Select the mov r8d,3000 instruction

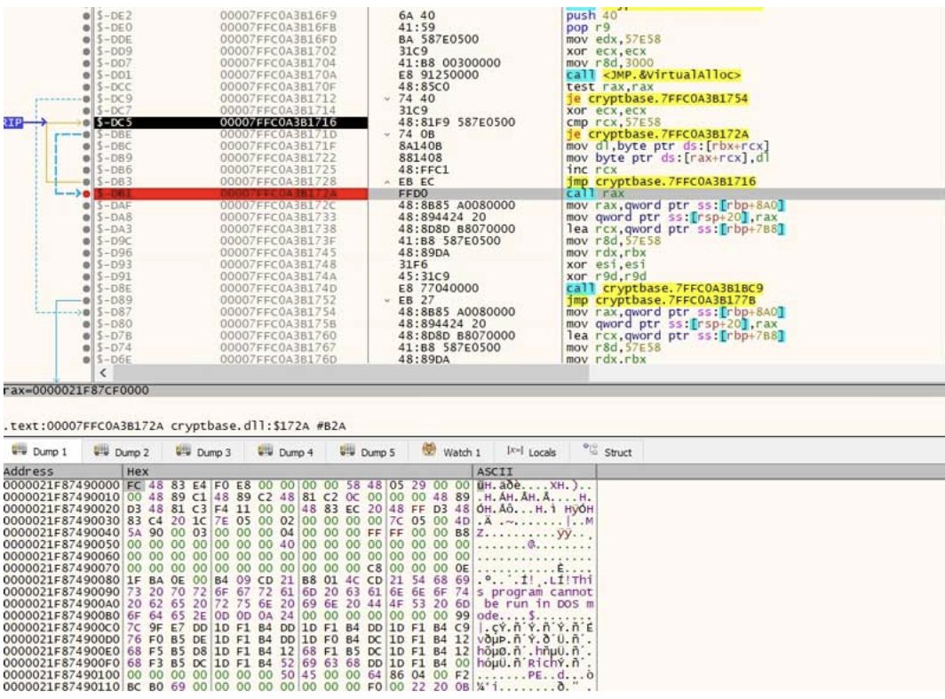tap(609, 63)
